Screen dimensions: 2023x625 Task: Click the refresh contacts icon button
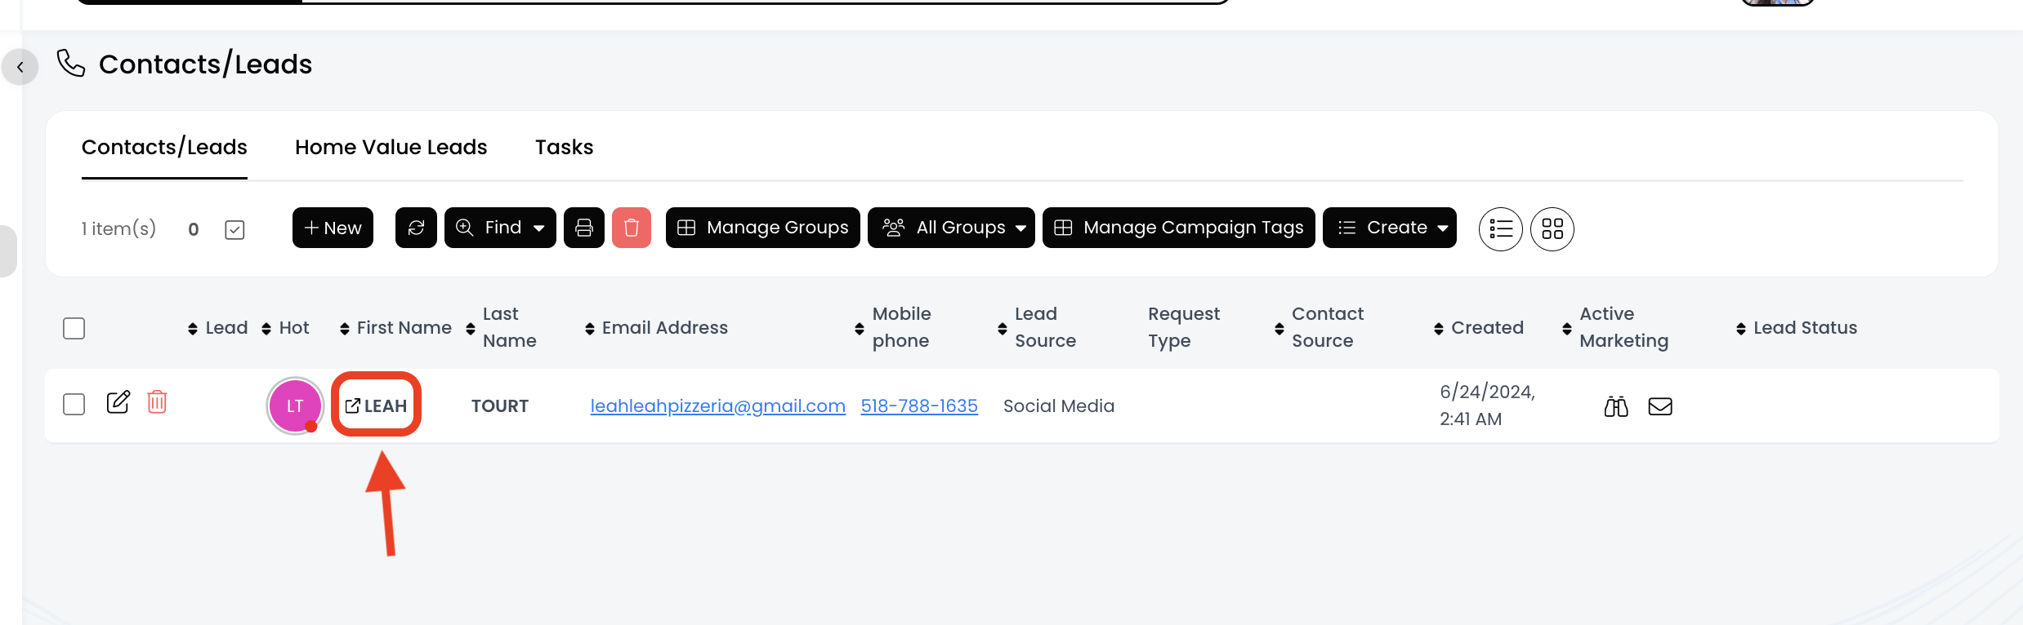(x=416, y=228)
